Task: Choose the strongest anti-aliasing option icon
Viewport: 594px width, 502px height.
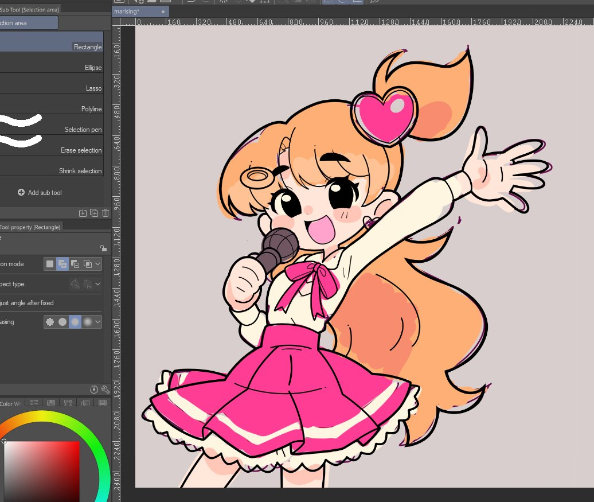Action: coord(88,322)
